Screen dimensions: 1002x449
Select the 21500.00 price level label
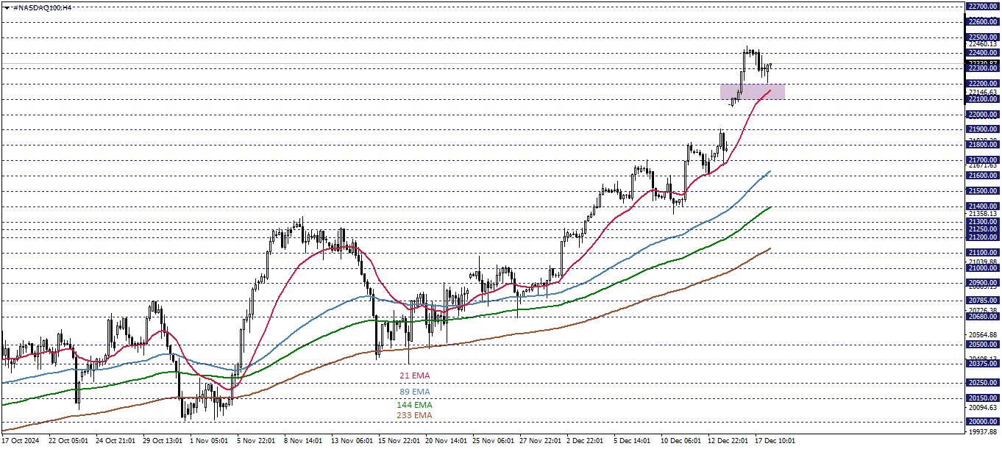coord(983,191)
